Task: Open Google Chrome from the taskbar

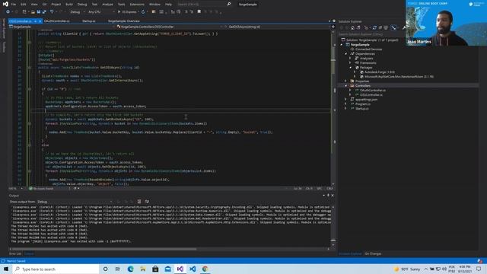Action: tap(205, 269)
